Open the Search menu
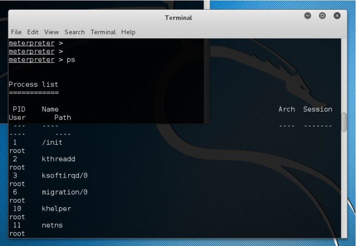The height and width of the screenshot is (246, 356). 75,32
